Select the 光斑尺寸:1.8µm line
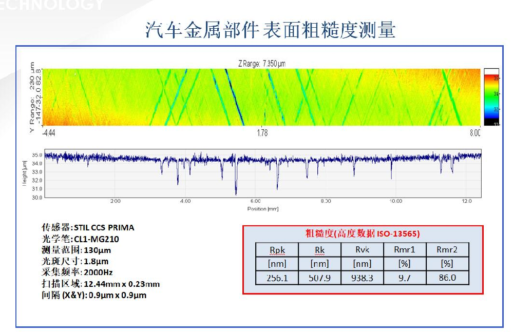 [75, 261]
